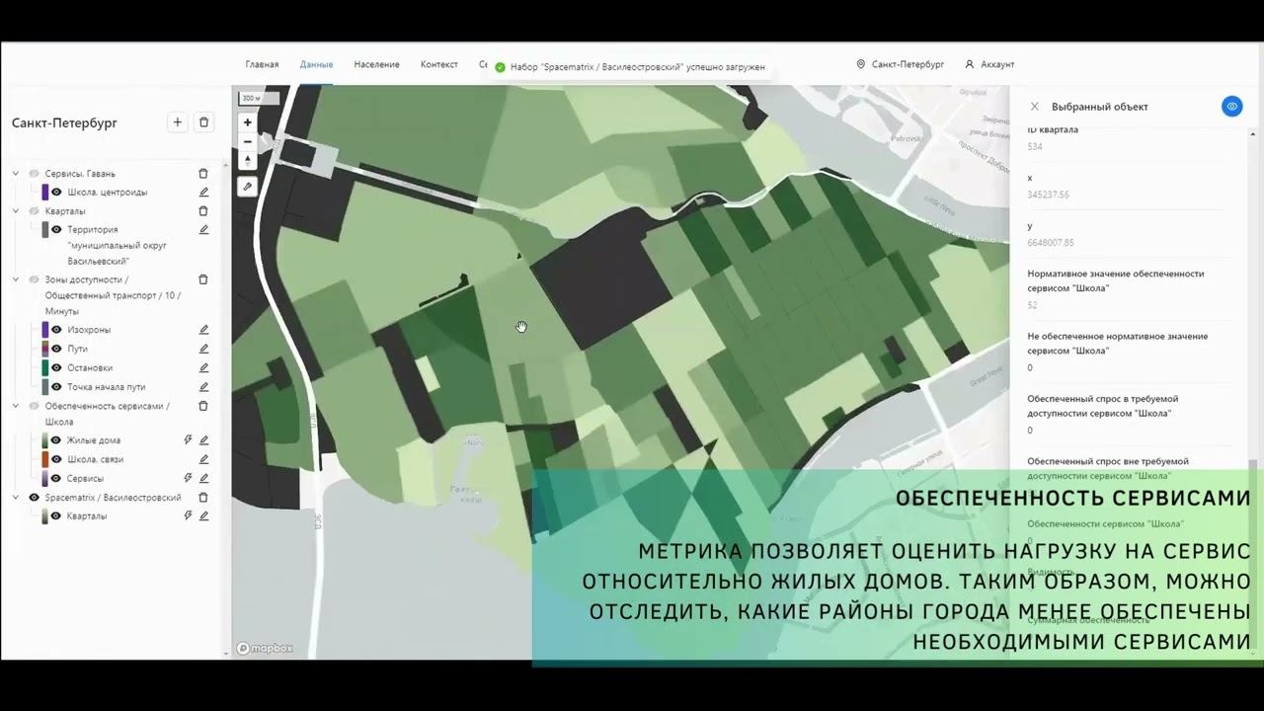
Task: Toggle blue eye button in Выбранный объект header
Action: tap(1231, 107)
